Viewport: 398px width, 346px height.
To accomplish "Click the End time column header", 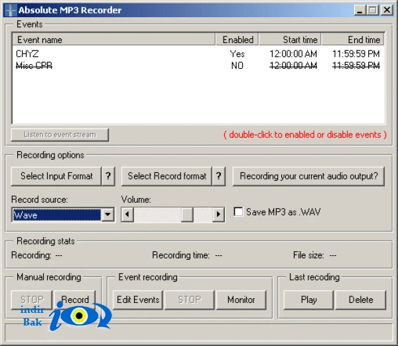I will (x=353, y=40).
